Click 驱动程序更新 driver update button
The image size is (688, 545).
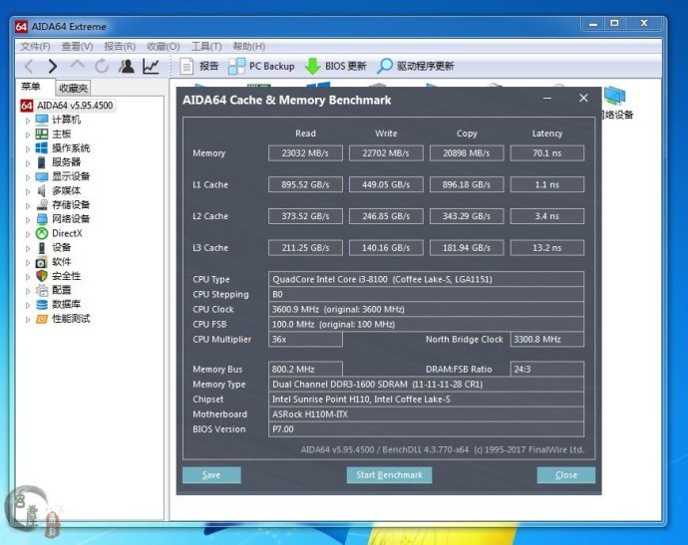tap(416, 66)
